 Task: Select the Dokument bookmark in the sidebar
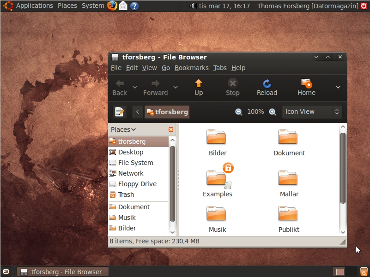click(x=139, y=207)
